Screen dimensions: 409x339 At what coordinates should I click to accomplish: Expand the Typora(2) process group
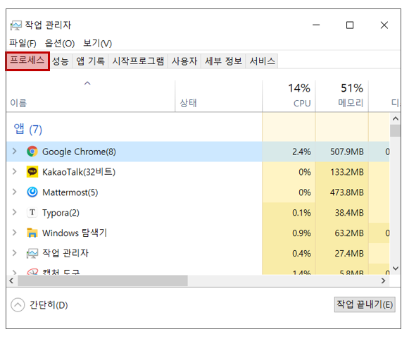click(14, 212)
